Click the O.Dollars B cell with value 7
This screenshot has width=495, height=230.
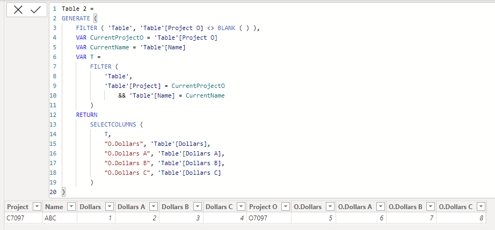tap(411, 218)
